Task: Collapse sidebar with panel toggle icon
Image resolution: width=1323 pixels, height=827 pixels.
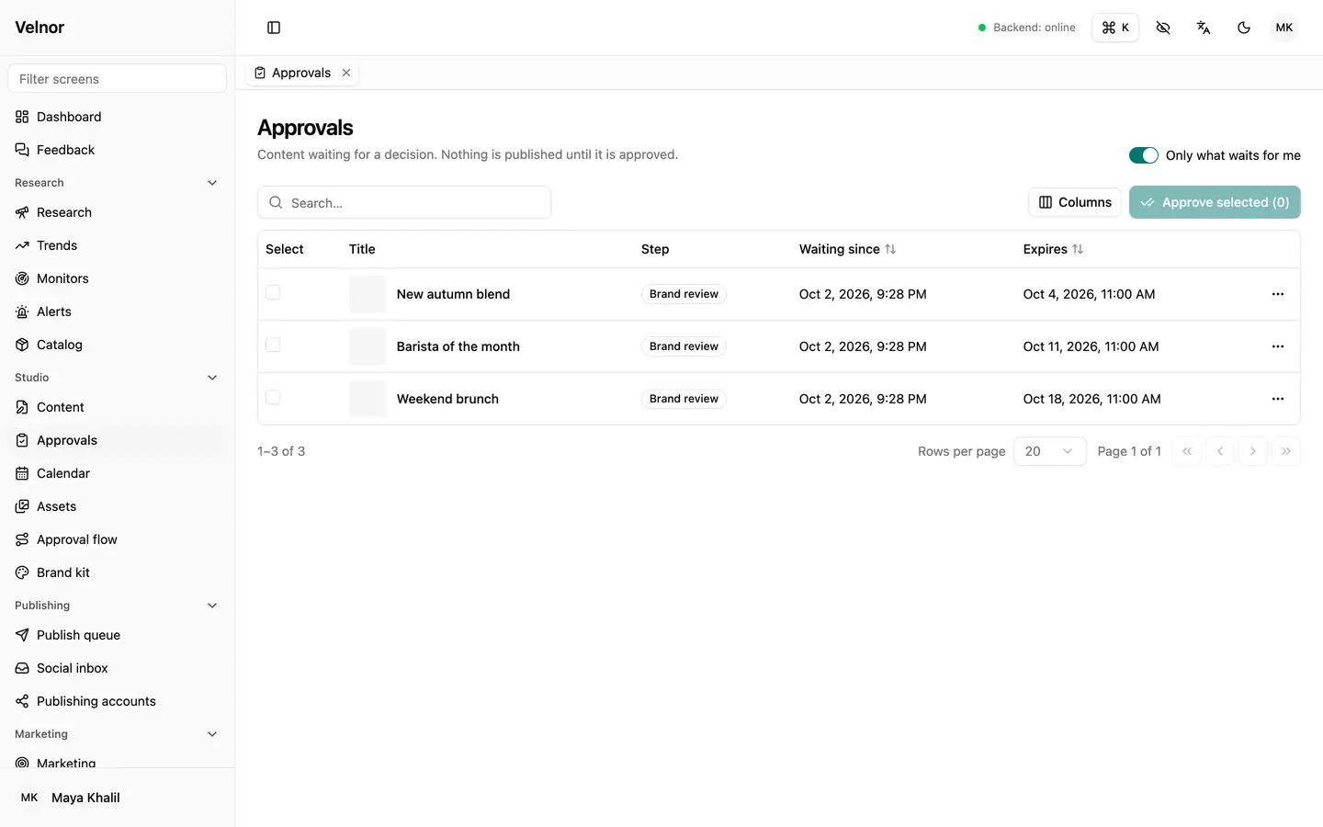Action: tap(274, 28)
